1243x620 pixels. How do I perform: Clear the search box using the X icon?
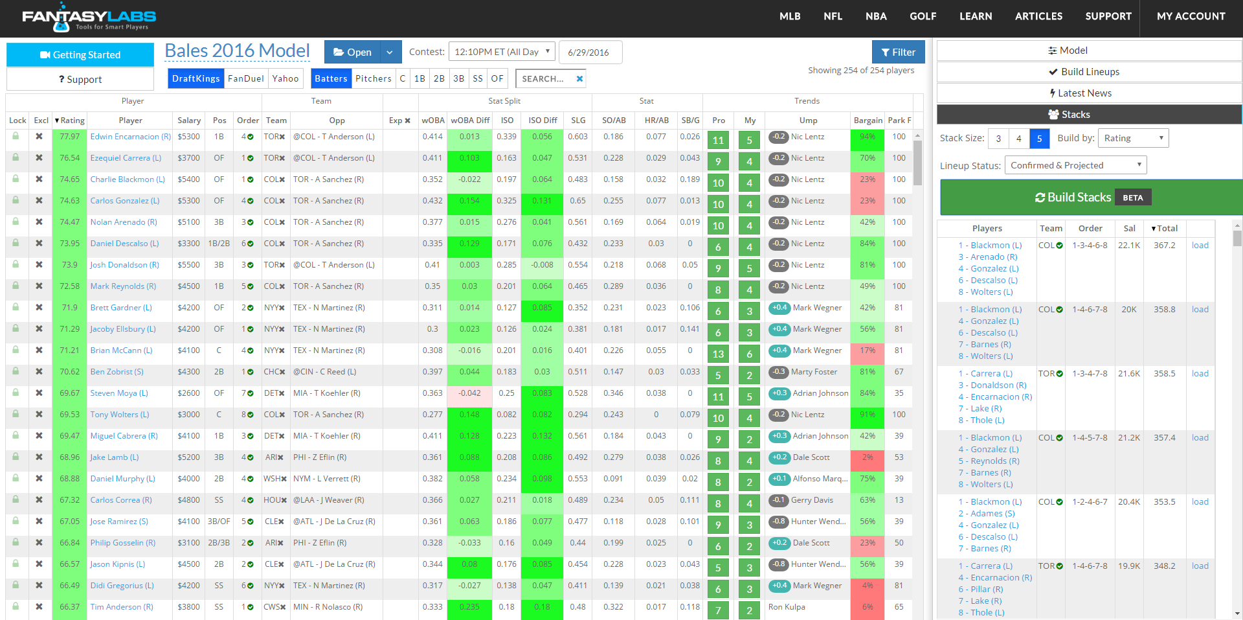(578, 78)
